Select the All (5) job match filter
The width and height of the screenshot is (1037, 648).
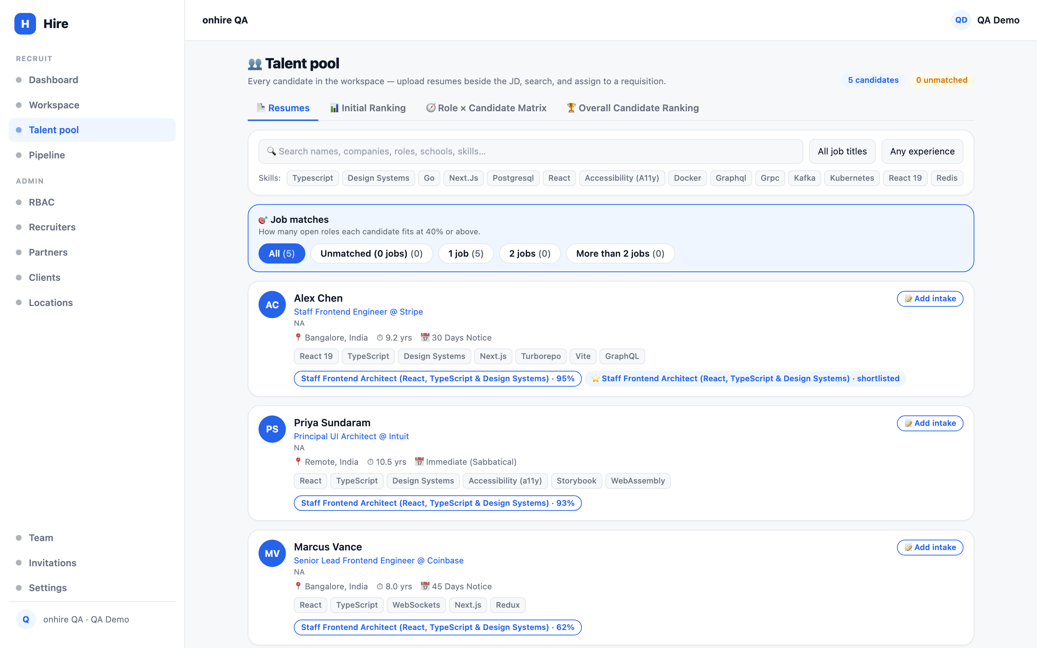coord(282,253)
